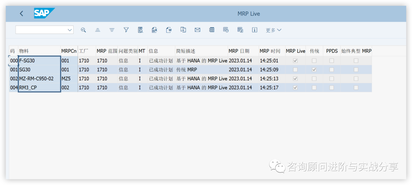
Task: Click the MRP 日期 column header
Action: click(x=243, y=51)
